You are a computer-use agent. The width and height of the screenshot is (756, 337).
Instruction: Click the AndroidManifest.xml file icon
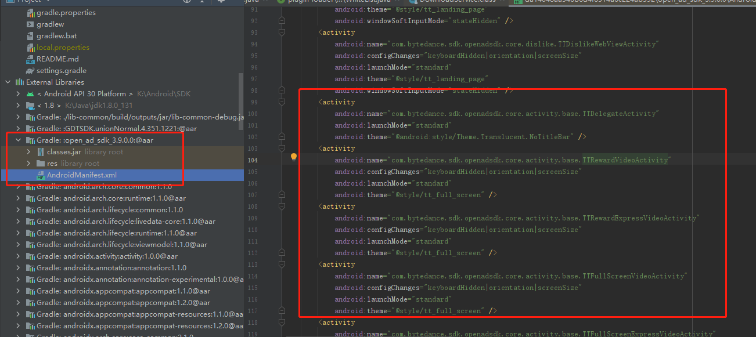41,175
